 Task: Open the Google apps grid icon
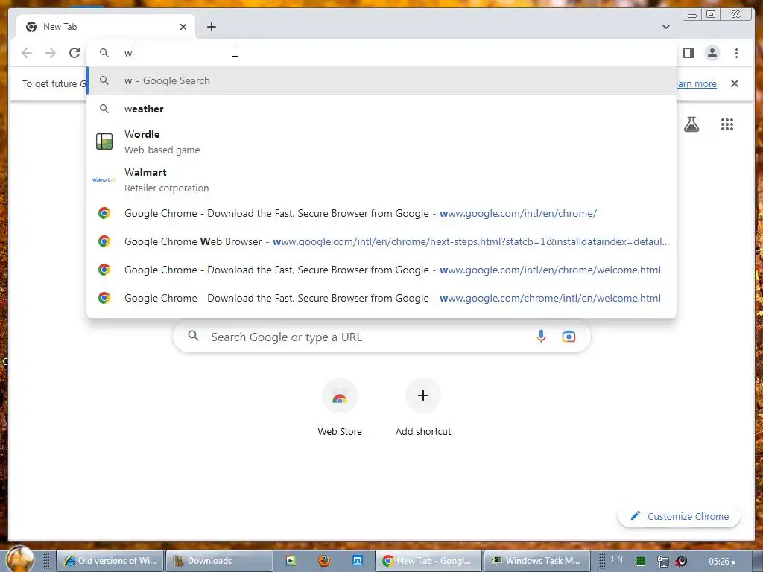[727, 124]
